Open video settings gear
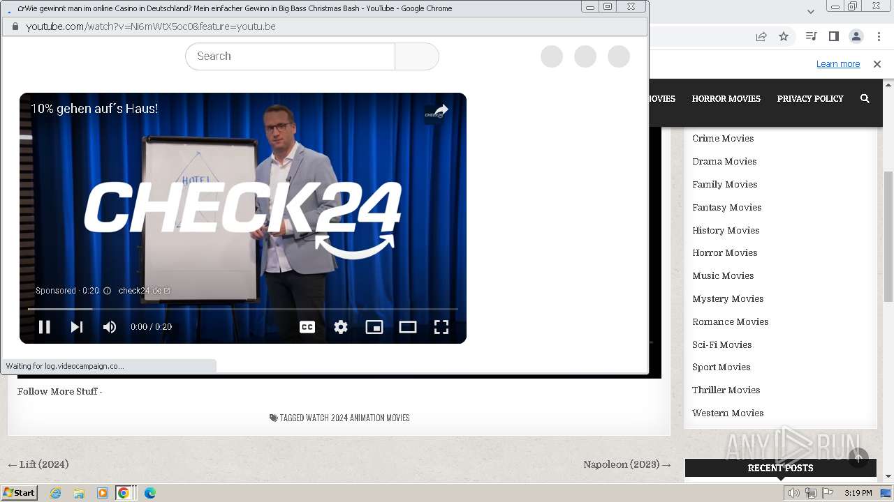The width and height of the screenshot is (894, 502). 341,327
